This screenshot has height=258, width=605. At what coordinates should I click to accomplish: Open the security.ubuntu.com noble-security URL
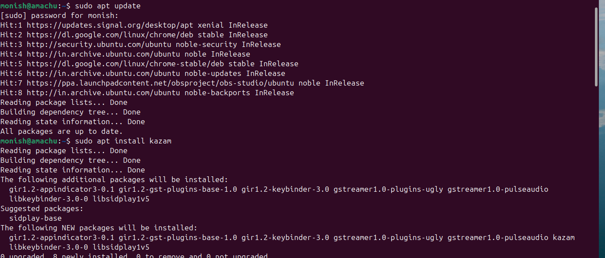[99, 44]
